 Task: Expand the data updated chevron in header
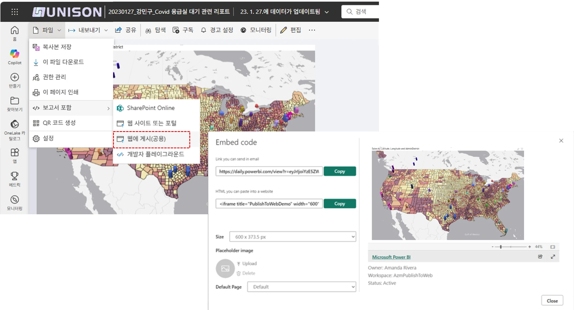pos(327,12)
